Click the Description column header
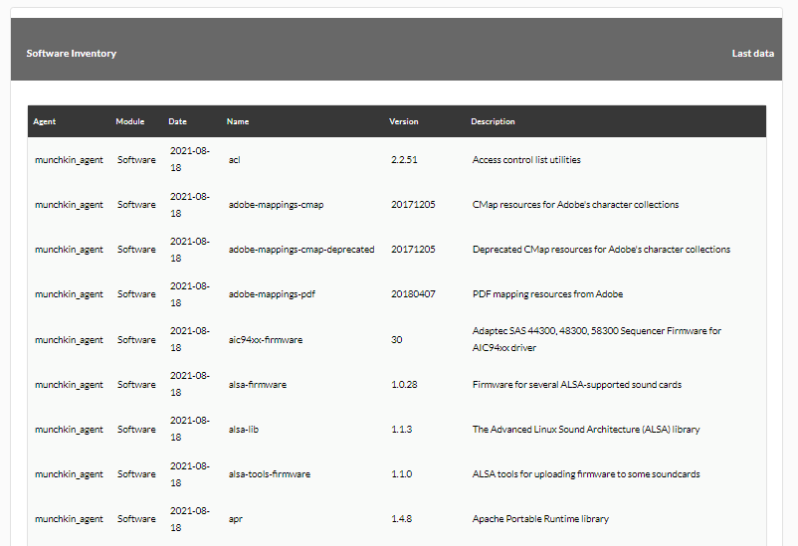Viewport: 798px width, 546px height. pos(493,121)
